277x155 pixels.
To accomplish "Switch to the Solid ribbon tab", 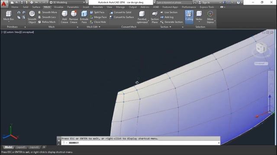I will click(x=26, y=7).
